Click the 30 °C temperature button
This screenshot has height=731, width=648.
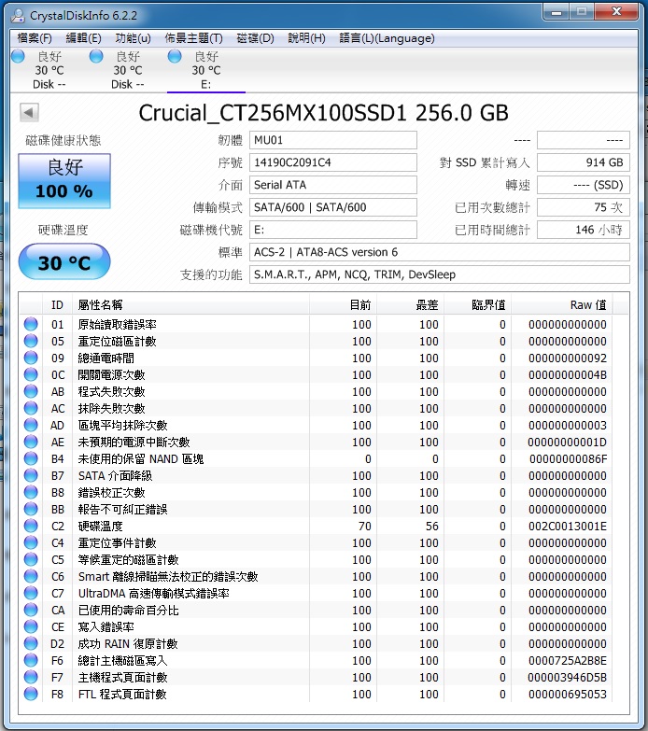click(64, 262)
